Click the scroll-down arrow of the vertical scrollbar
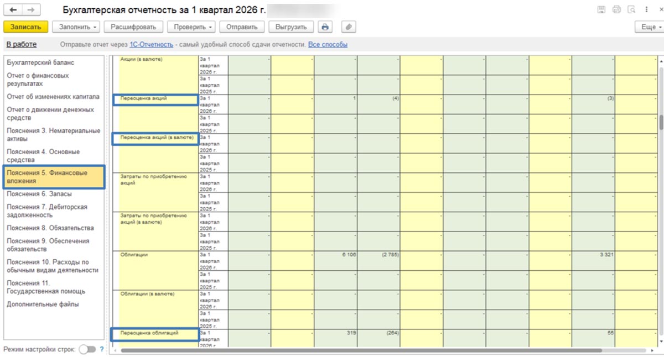Image resolution: width=664 pixels, height=357 pixels. tap(661, 343)
